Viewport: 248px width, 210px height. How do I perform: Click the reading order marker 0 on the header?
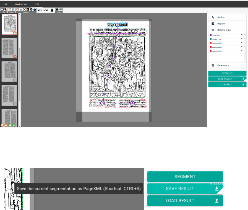tap(118, 25)
